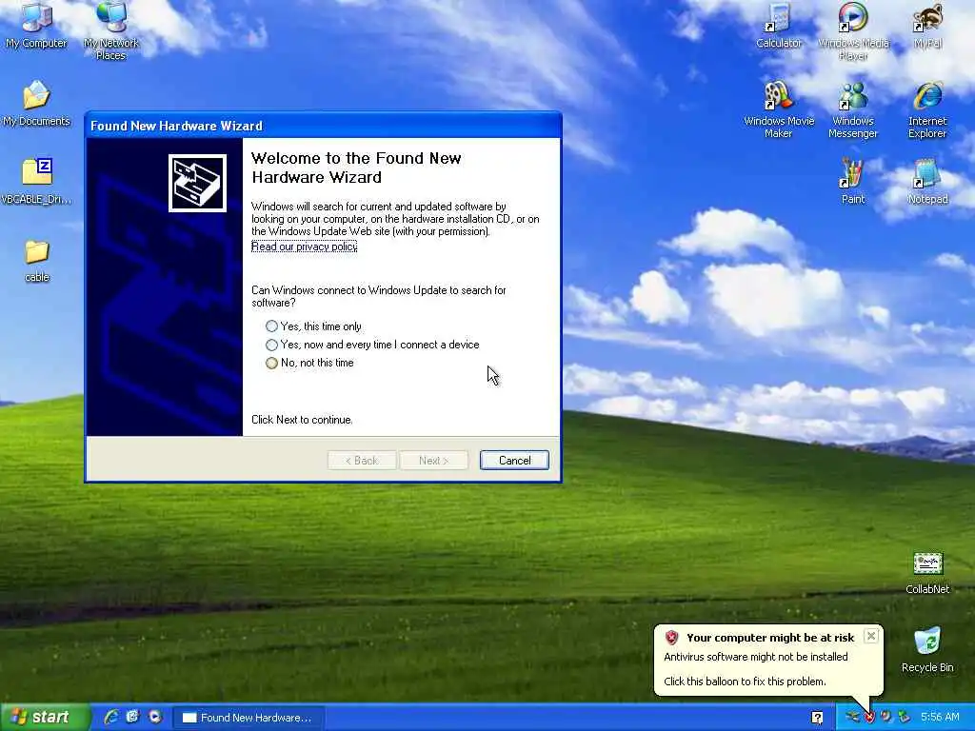The image size is (975, 731).
Task: Click the Back button in the wizard
Action: point(362,461)
